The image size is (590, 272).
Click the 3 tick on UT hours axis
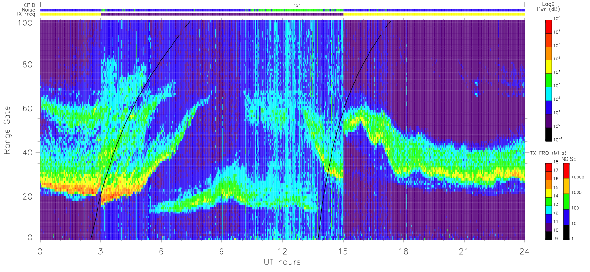(101, 251)
